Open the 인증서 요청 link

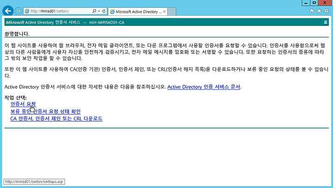coord(23,104)
